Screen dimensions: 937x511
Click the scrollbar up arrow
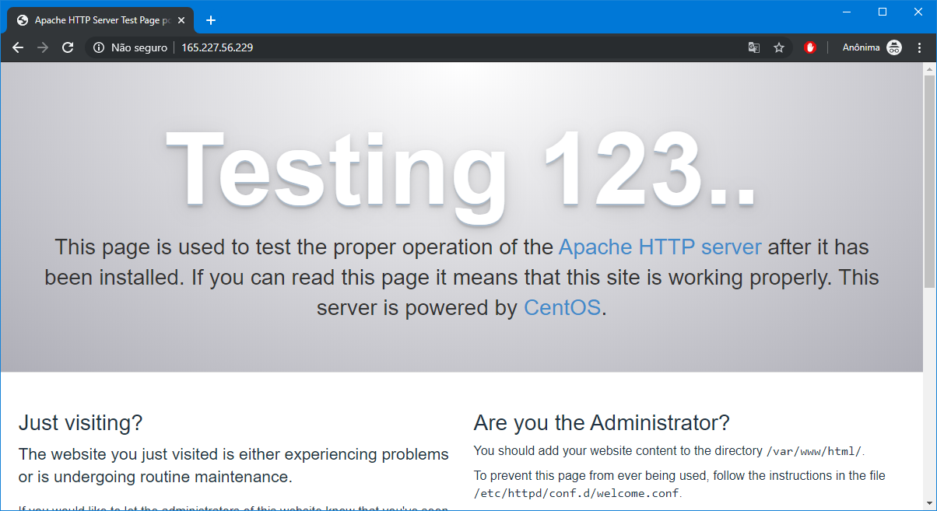click(x=929, y=69)
